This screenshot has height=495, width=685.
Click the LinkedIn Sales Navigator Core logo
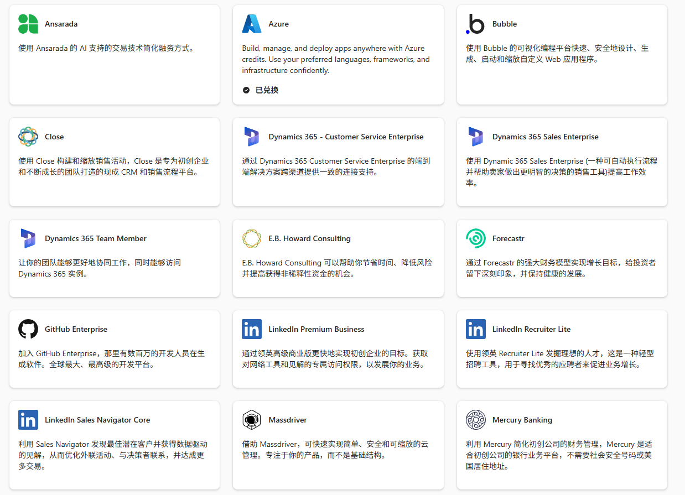pyautogui.click(x=28, y=420)
